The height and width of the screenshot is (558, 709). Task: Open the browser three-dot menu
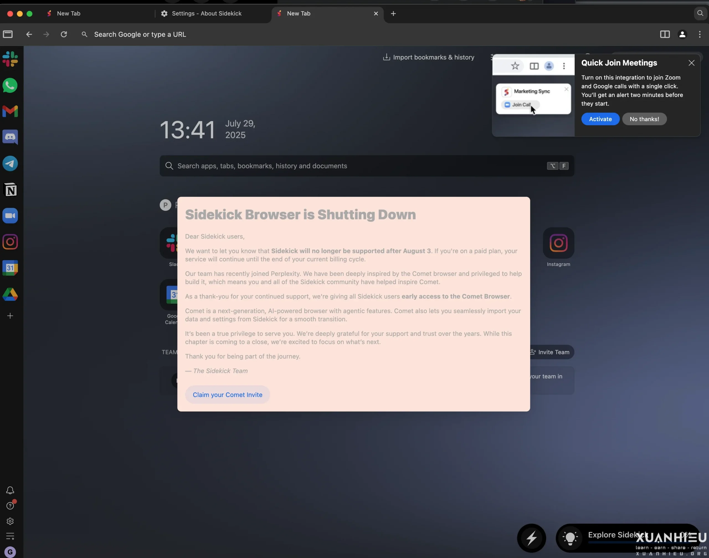tap(700, 34)
